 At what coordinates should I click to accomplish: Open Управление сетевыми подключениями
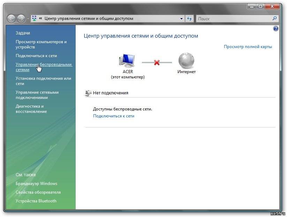pyautogui.click(x=37, y=95)
